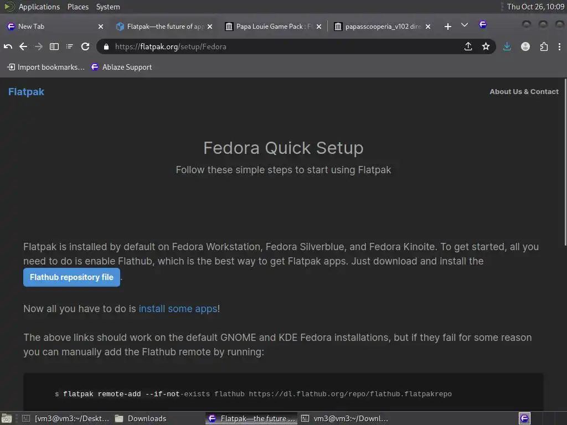The image size is (567, 425).
Task: Open About Us & Contact link
Action: [524, 92]
